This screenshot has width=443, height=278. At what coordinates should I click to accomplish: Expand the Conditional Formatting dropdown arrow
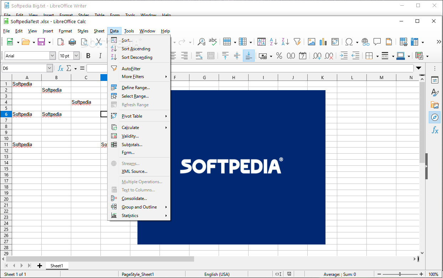pyautogui.click(x=427, y=56)
